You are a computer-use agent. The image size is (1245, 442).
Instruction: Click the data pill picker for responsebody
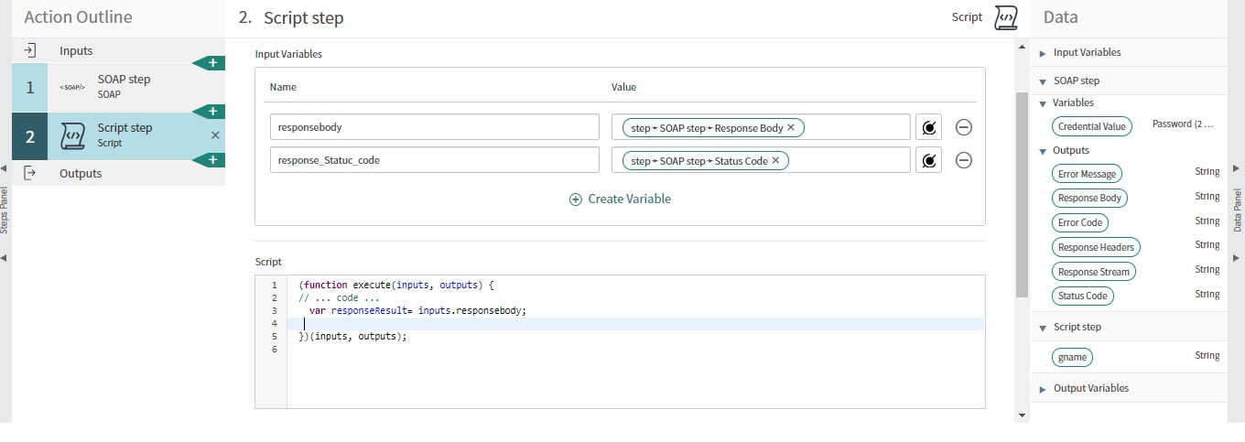coord(928,127)
